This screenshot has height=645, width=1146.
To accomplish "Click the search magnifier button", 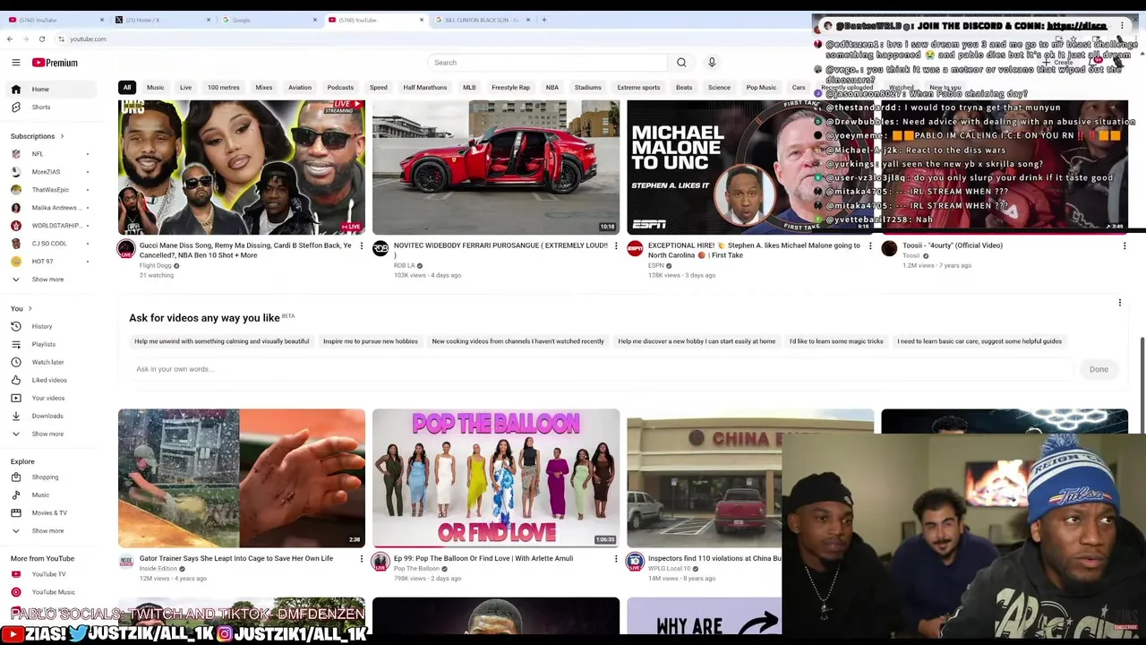I will click(681, 63).
